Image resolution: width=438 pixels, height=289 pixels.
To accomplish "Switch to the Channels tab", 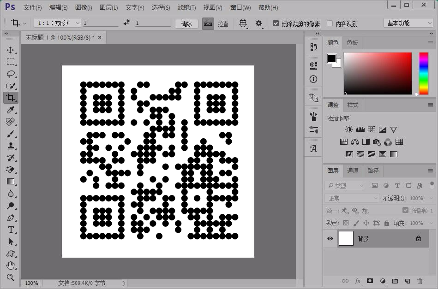I will pyautogui.click(x=353, y=171).
